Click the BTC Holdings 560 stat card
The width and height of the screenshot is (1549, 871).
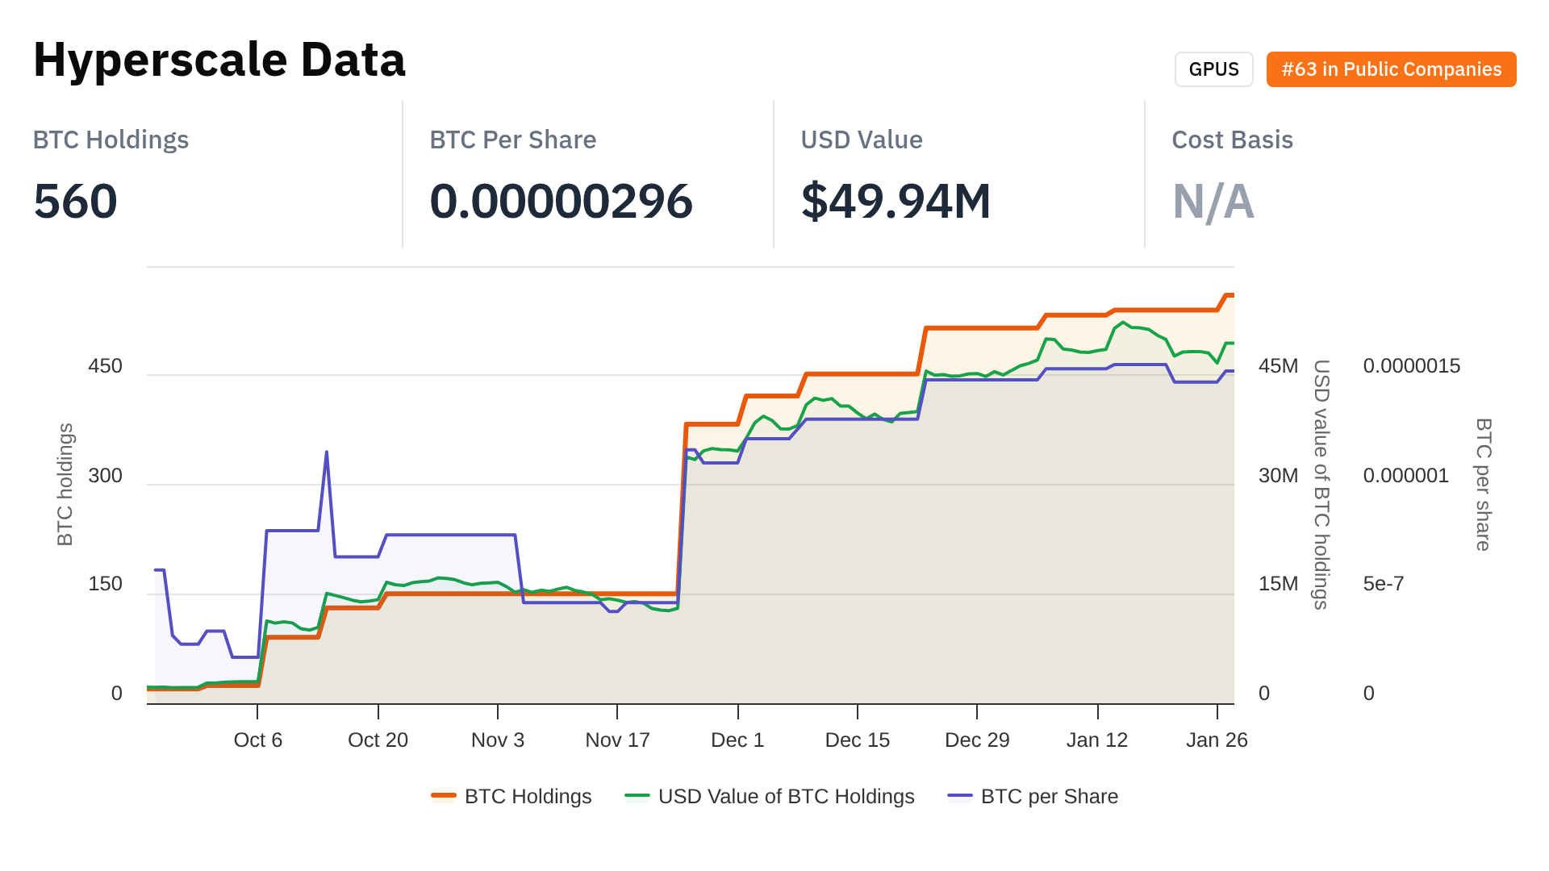(75, 201)
